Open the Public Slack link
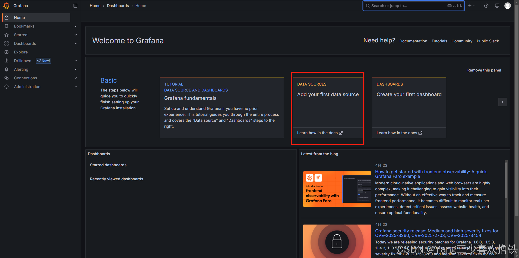Viewport: 519px width, 258px height. [x=488, y=41]
